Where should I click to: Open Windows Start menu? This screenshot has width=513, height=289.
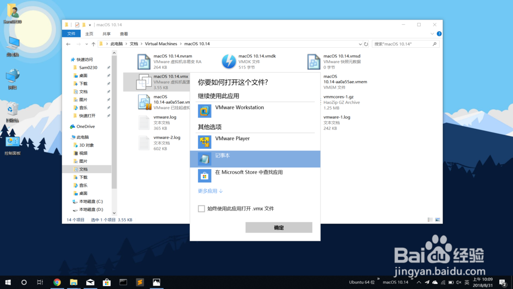tap(8, 282)
